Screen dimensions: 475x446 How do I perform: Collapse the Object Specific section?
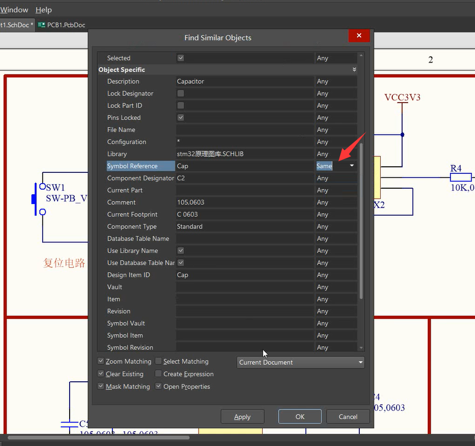(354, 69)
